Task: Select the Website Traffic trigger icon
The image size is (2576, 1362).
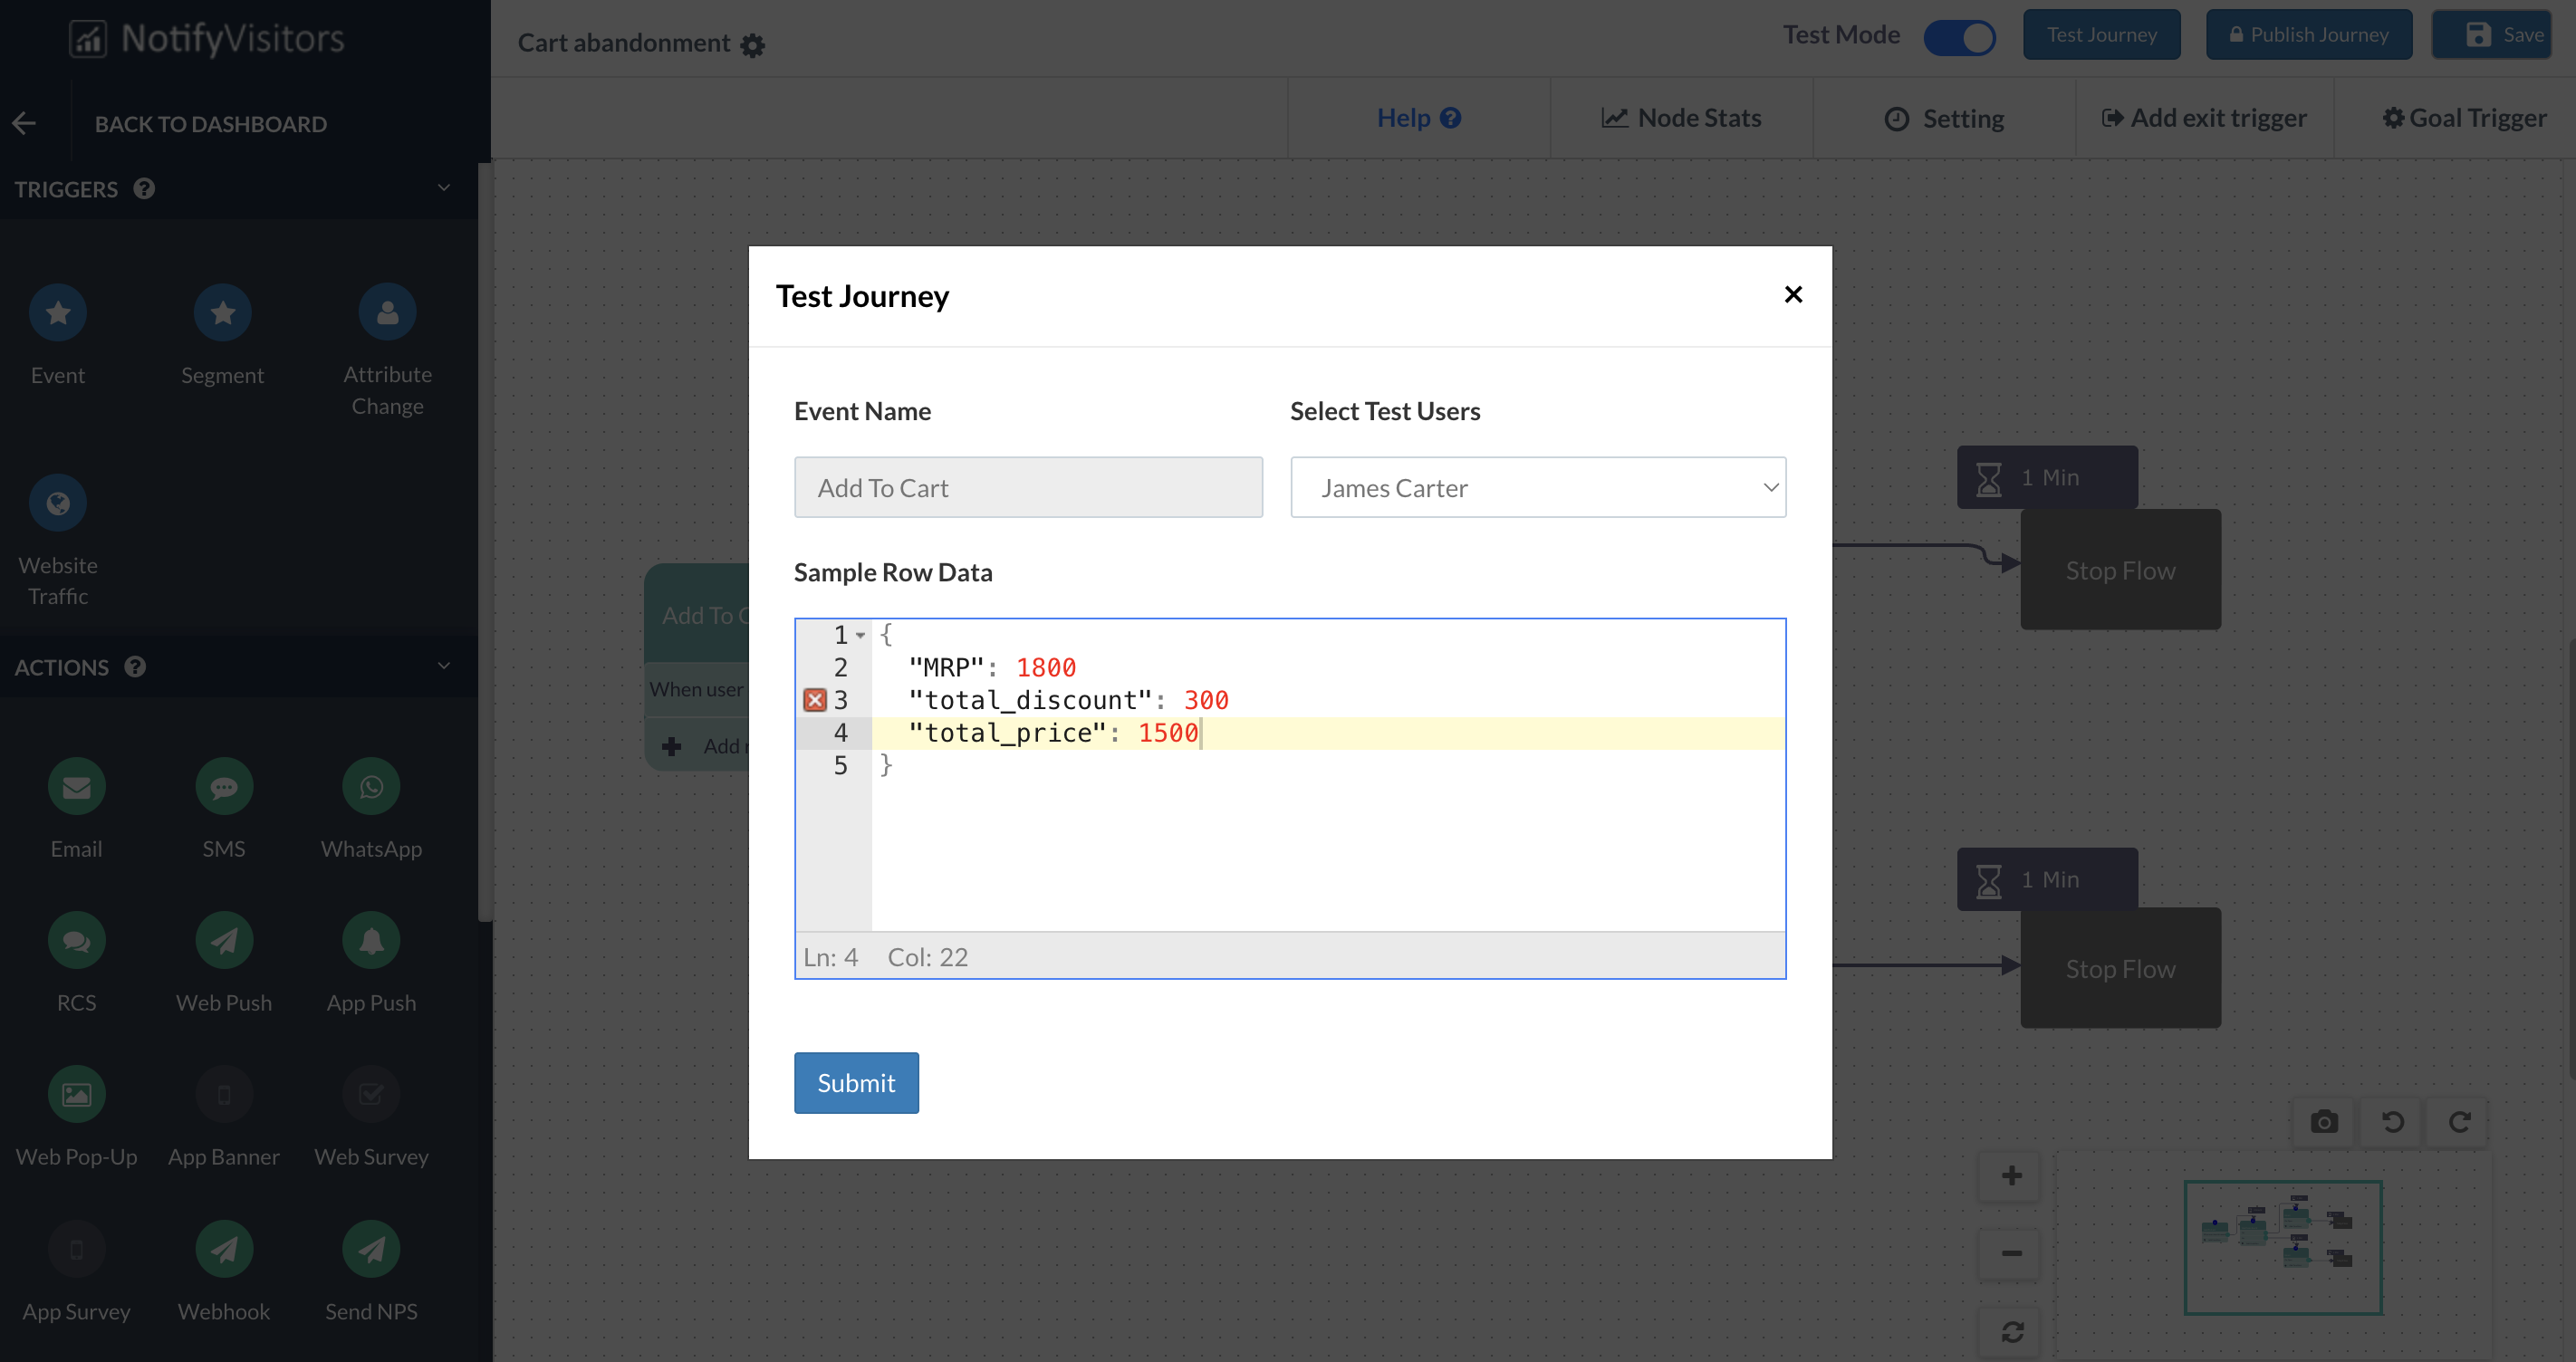Action: [x=58, y=503]
